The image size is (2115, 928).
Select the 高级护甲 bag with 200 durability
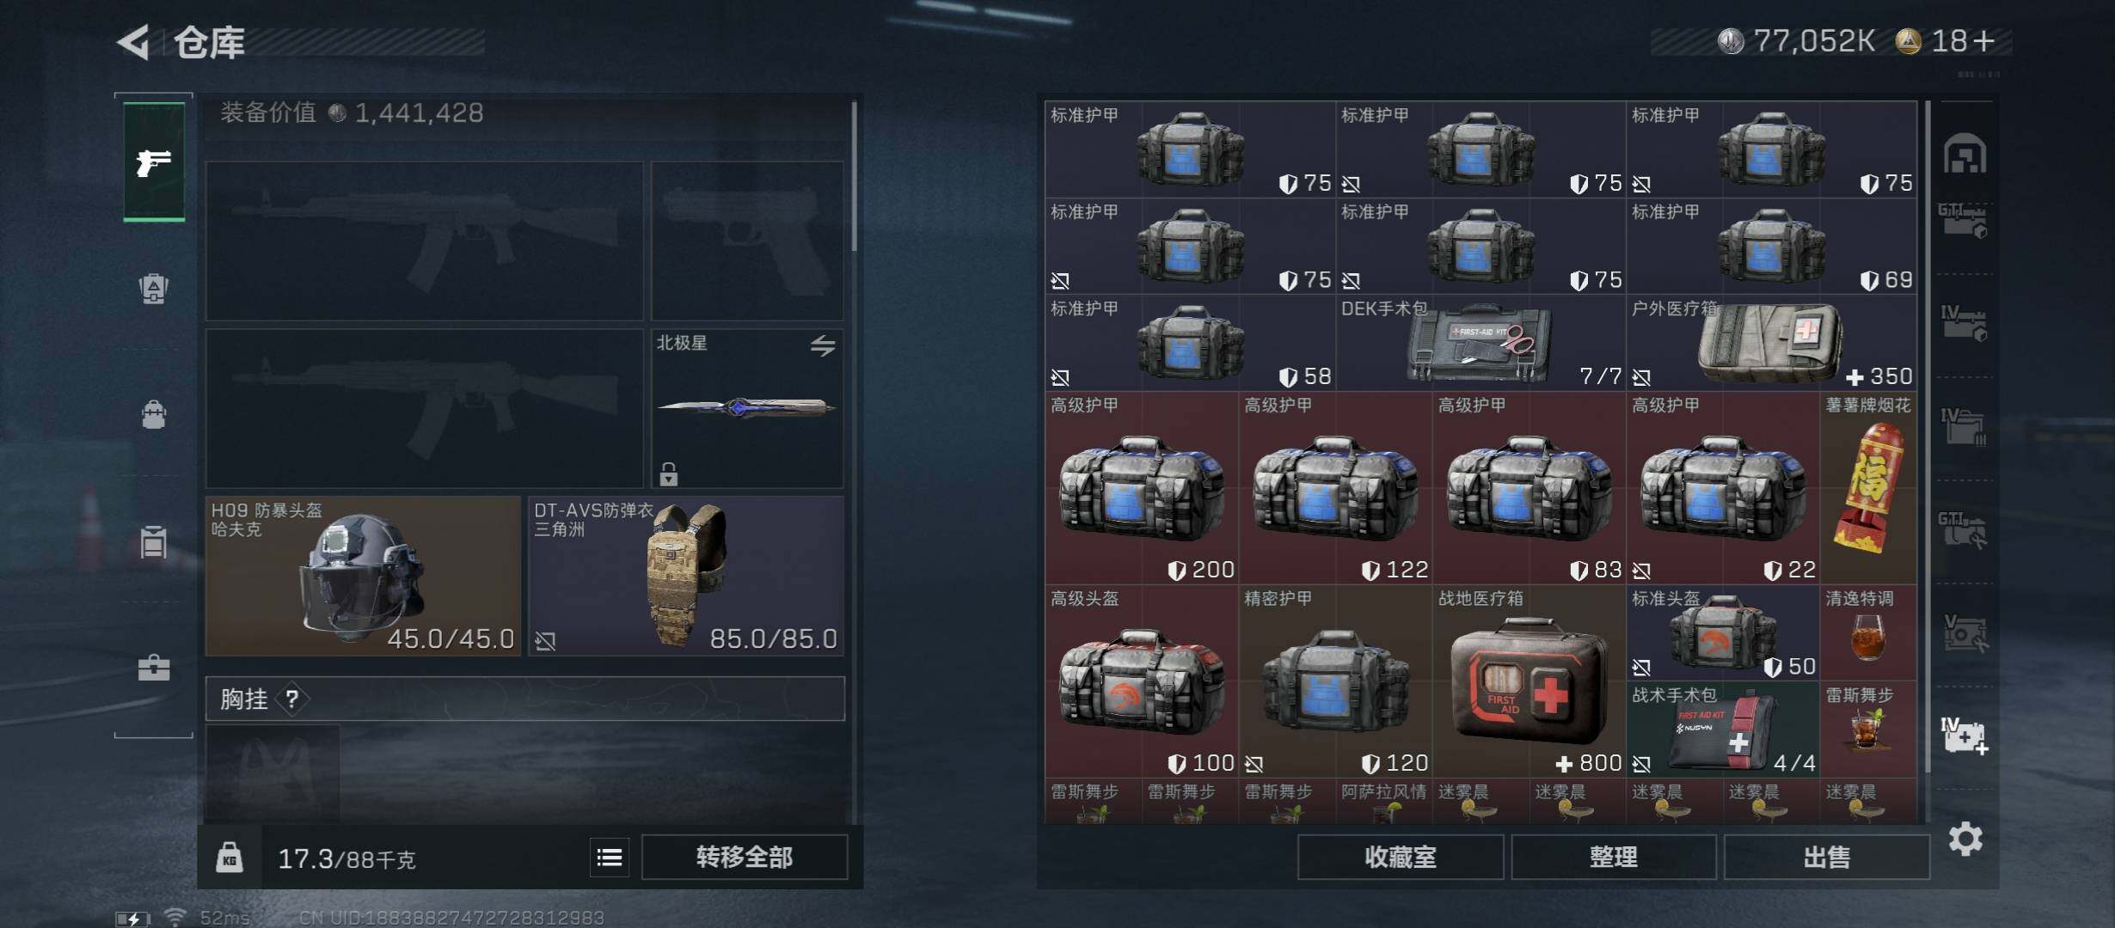(1142, 488)
